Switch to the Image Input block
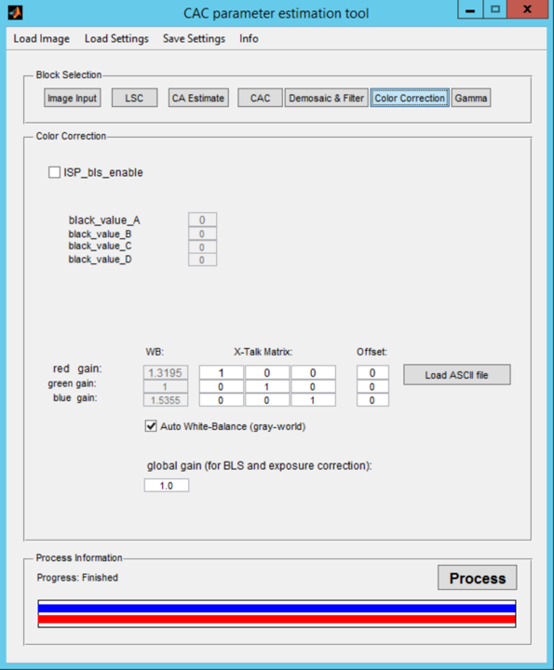Image resolution: width=554 pixels, height=670 pixels. pos(73,98)
